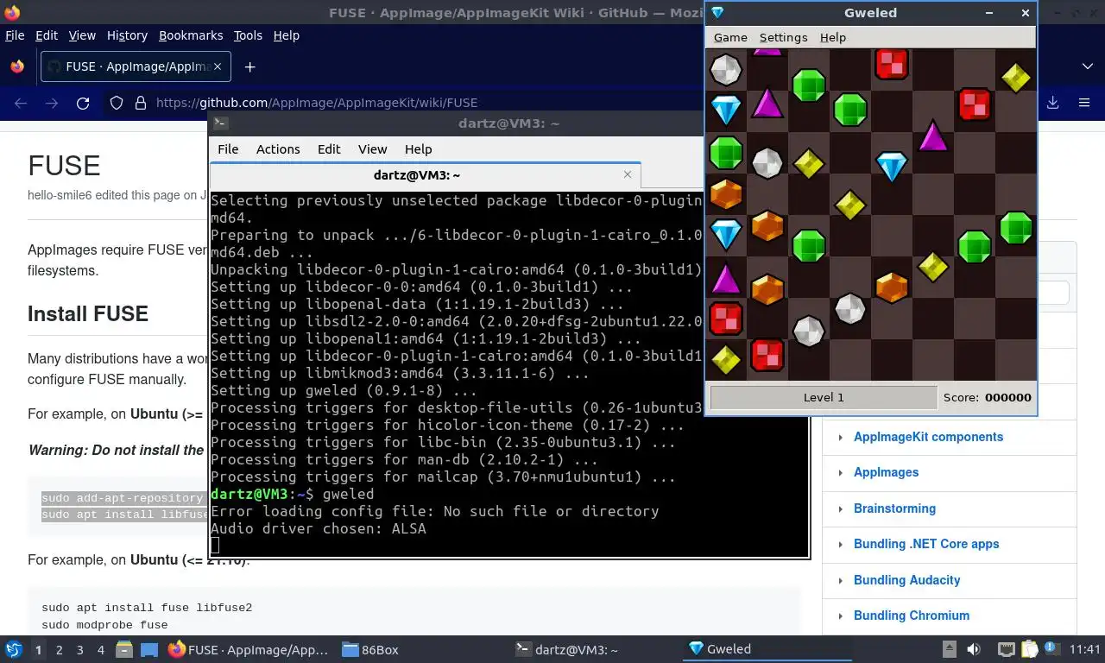The width and height of the screenshot is (1105, 663).
Task: Pick the only orange gem in first column
Action: click(726, 193)
